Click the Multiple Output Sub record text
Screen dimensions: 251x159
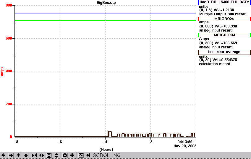click(223, 14)
